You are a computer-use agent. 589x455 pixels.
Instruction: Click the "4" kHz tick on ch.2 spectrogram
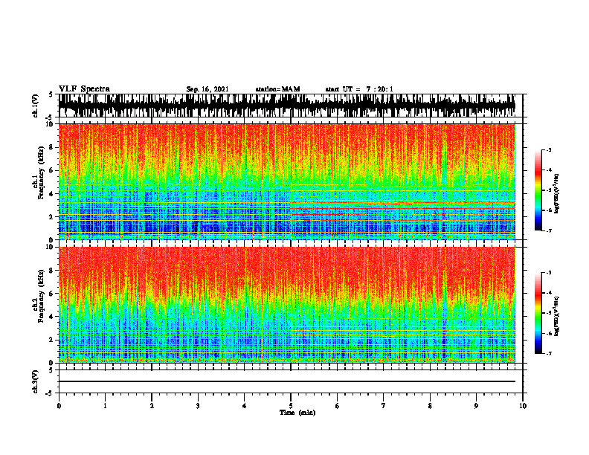51,317
